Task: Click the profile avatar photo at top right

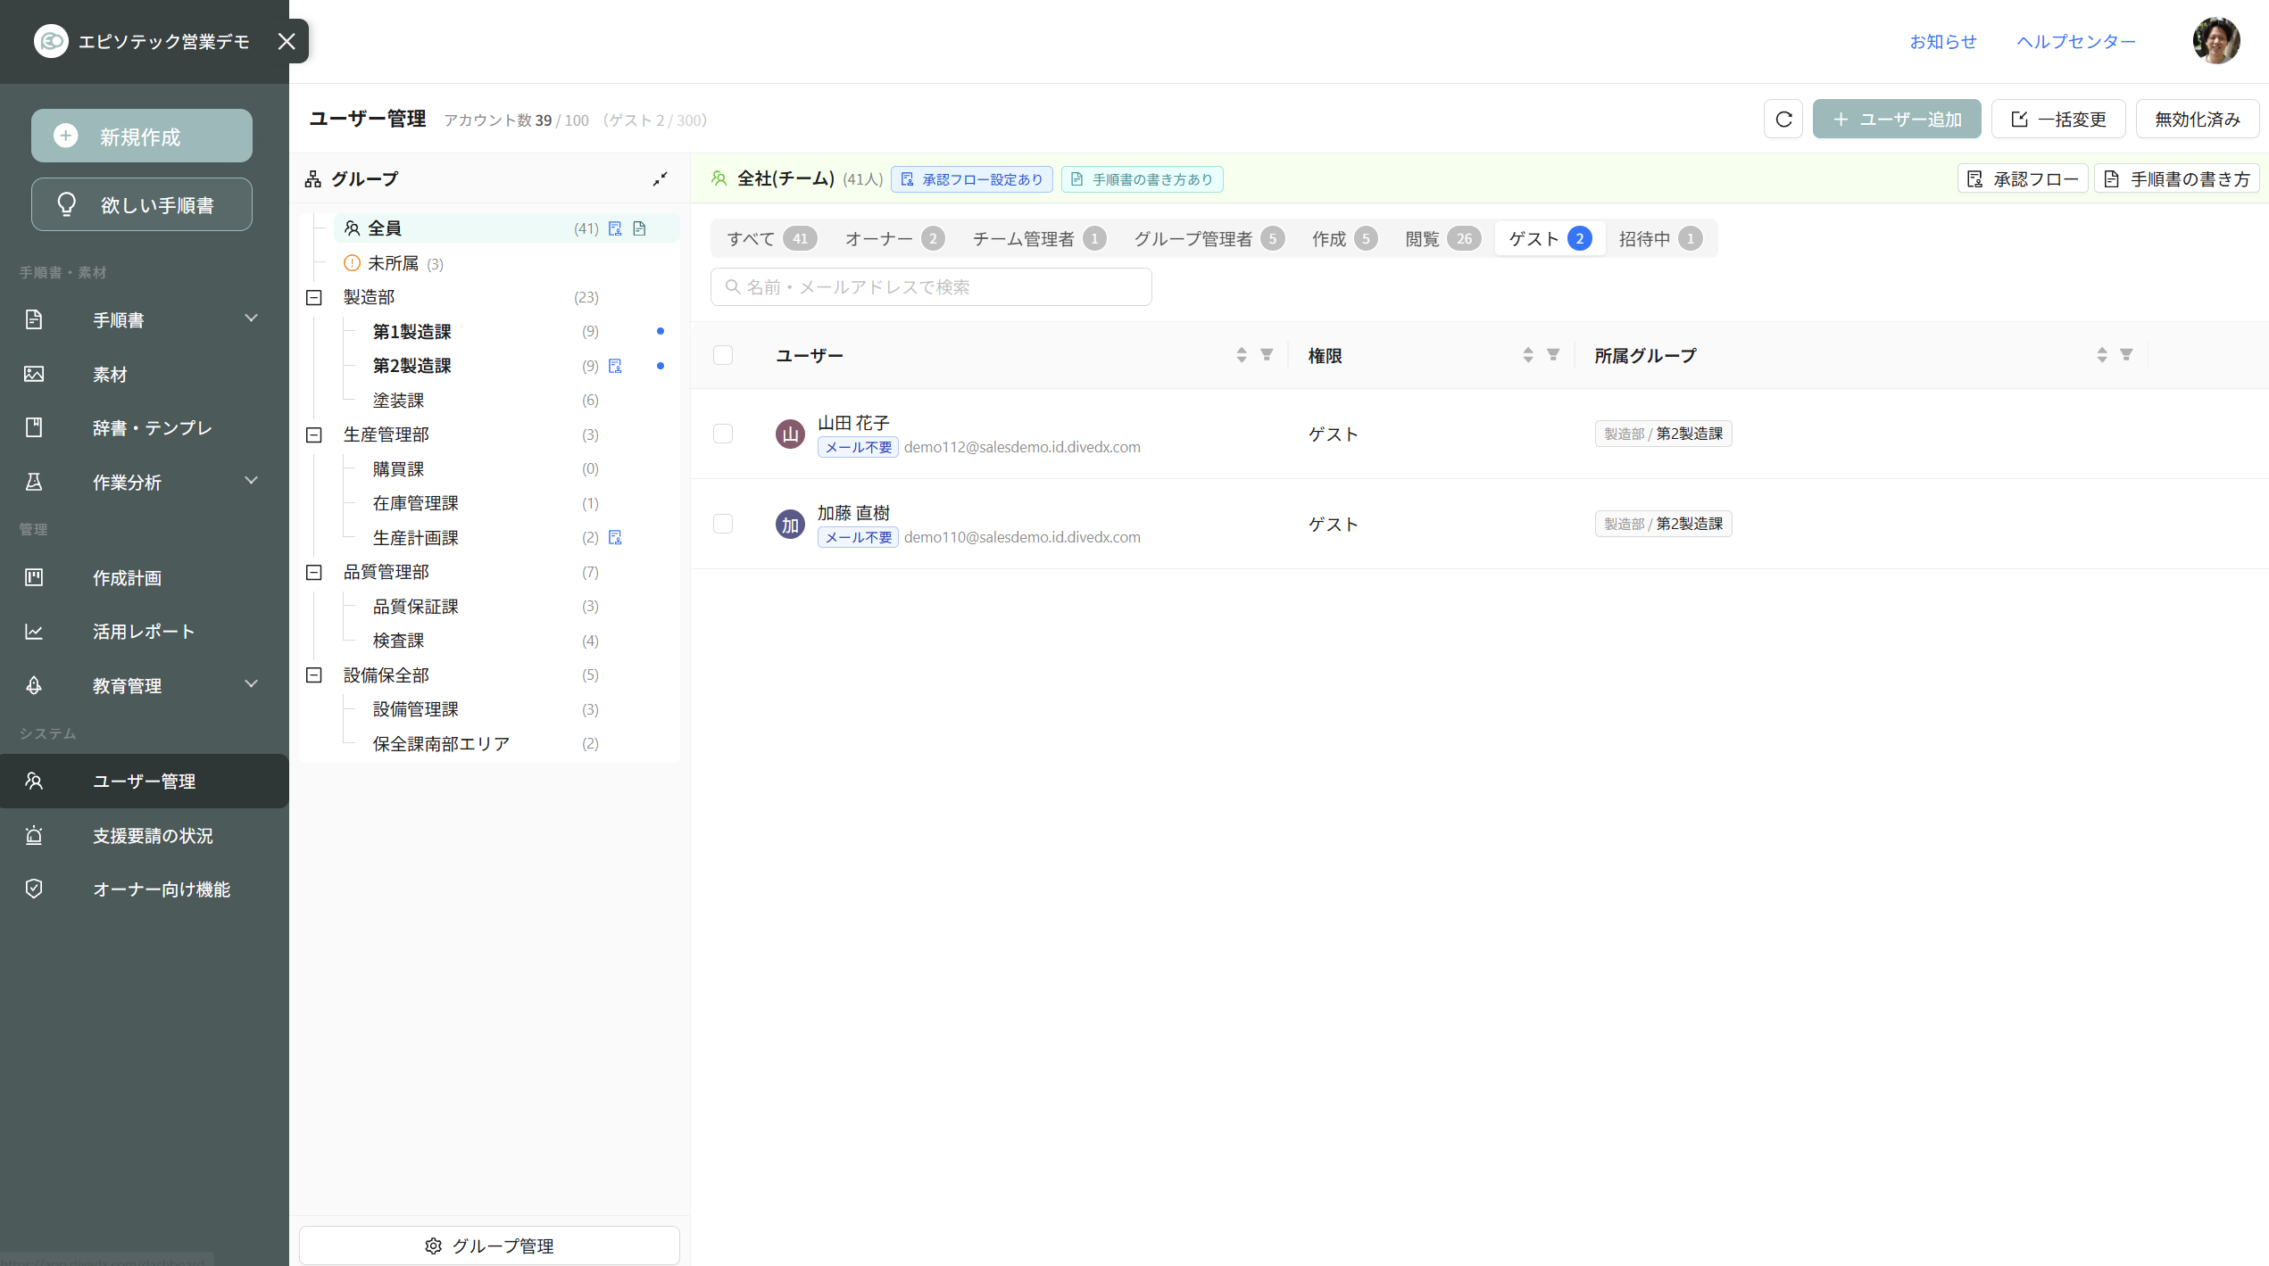Action: (x=2215, y=41)
